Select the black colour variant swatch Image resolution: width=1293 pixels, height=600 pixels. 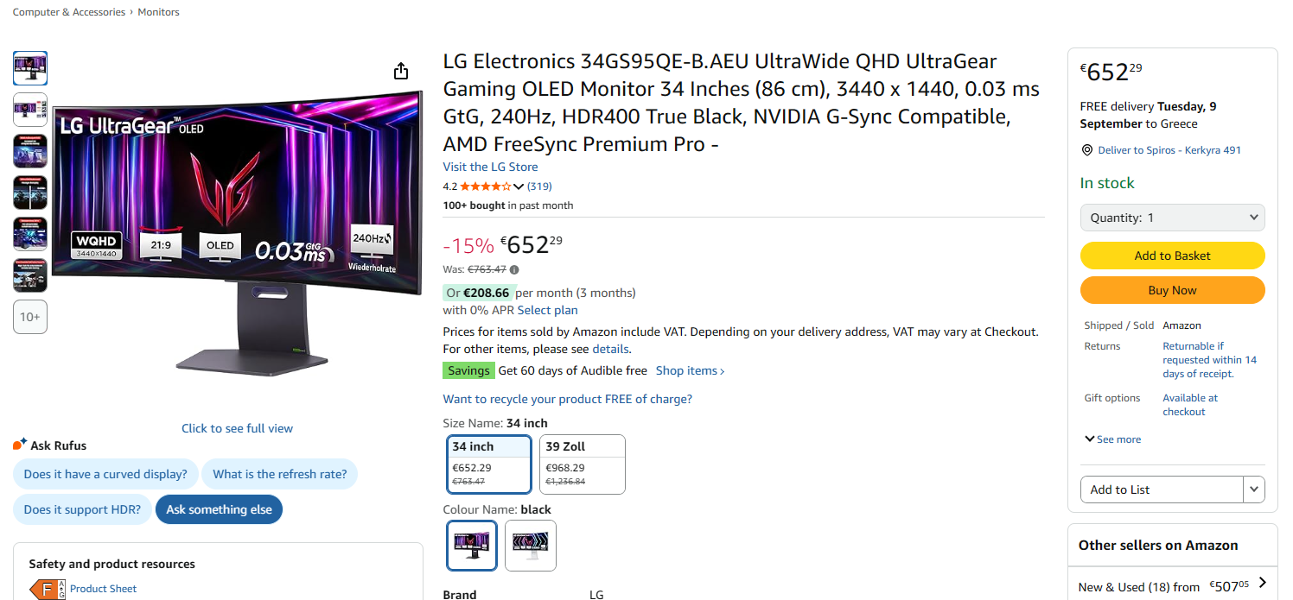[x=472, y=545]
